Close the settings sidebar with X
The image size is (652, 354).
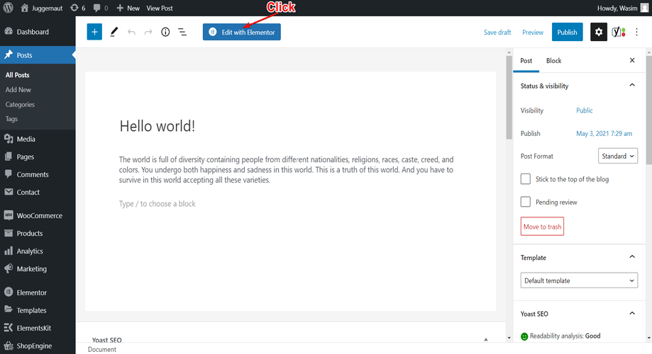(x=632, y=61)
